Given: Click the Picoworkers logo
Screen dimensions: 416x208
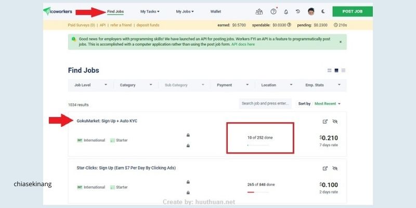Looking at the screenshot, I should 59,11.
